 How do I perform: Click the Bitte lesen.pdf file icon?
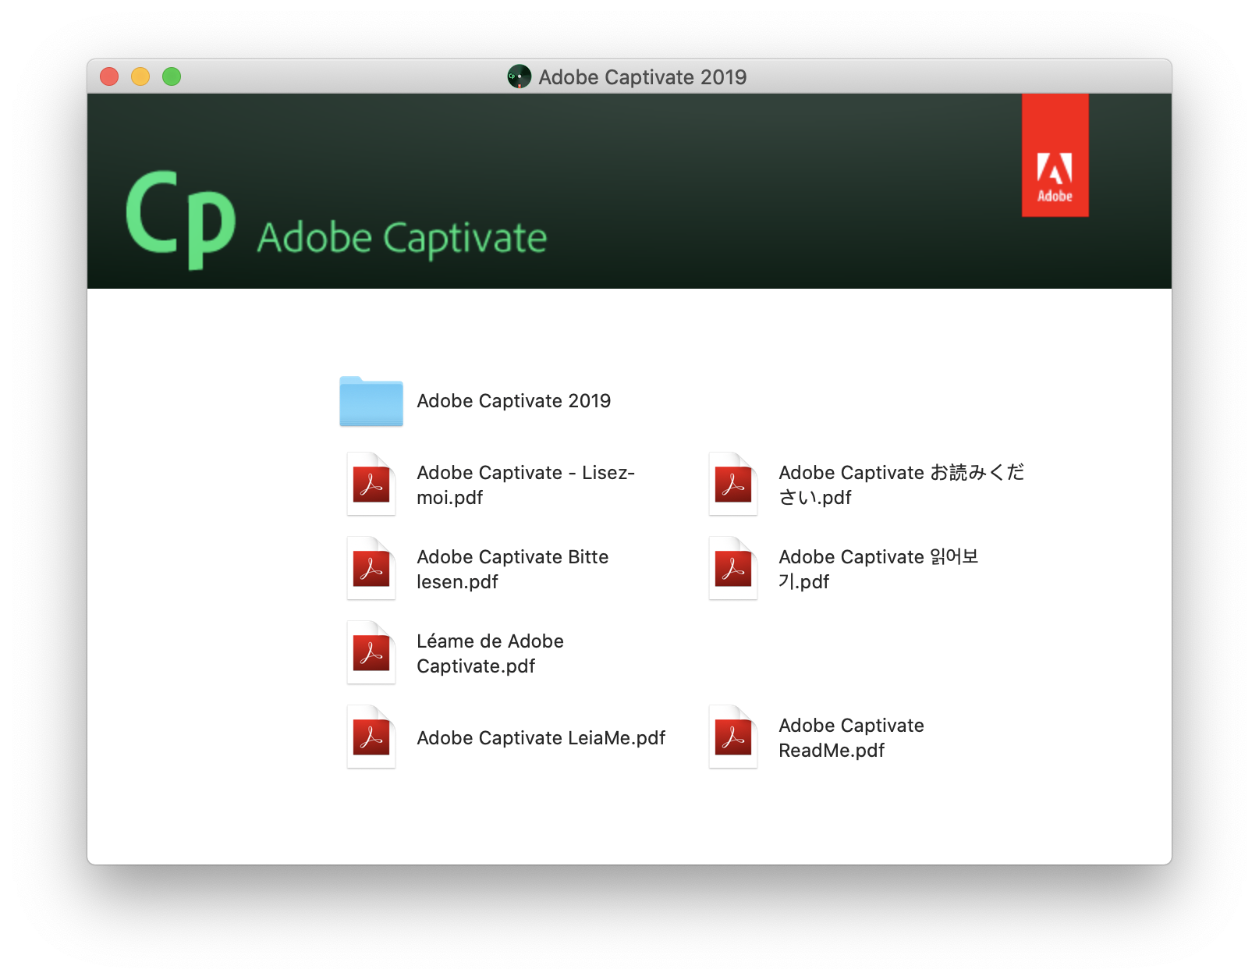371,568
